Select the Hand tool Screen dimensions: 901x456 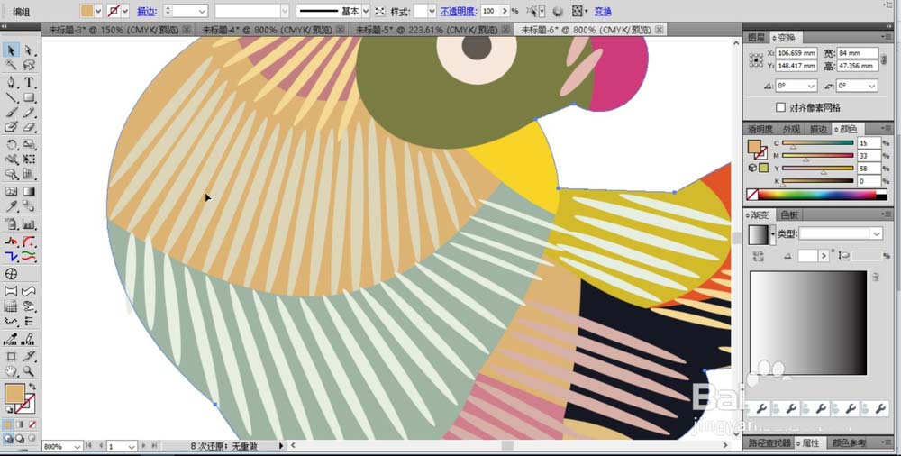[x=11, y=371]
